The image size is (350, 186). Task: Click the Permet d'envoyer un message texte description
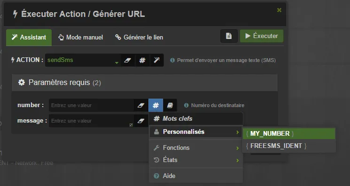pos(226,60)
